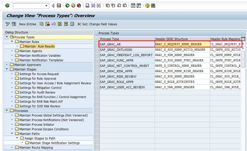Image resolution: width=247 pixels, height=151 pixels.
Task: Click the Display/Change pencil toggle icon
Action: coord(7,24)
